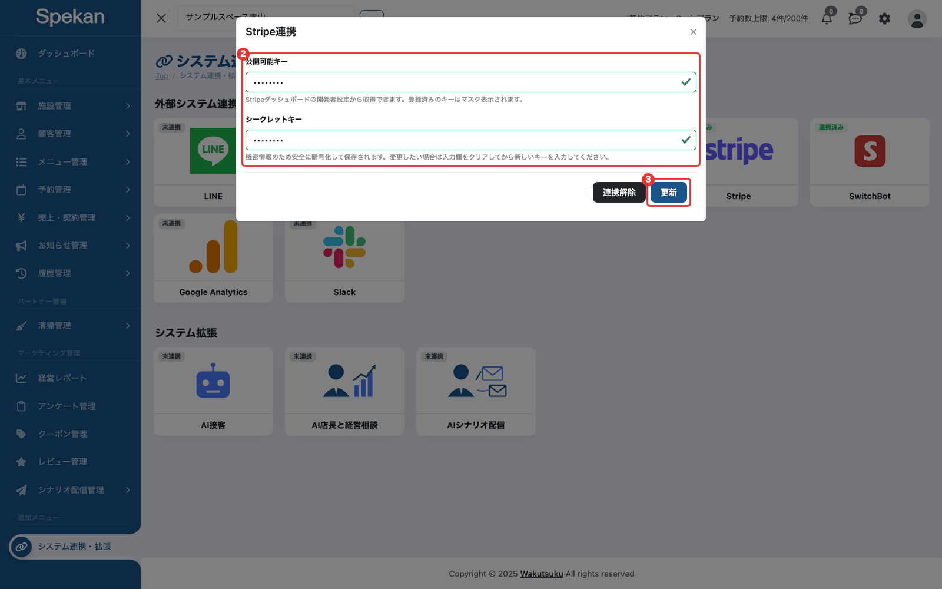
Task: Expand the 顧客管理 menu chevron
Action: [x=128, y=134]
